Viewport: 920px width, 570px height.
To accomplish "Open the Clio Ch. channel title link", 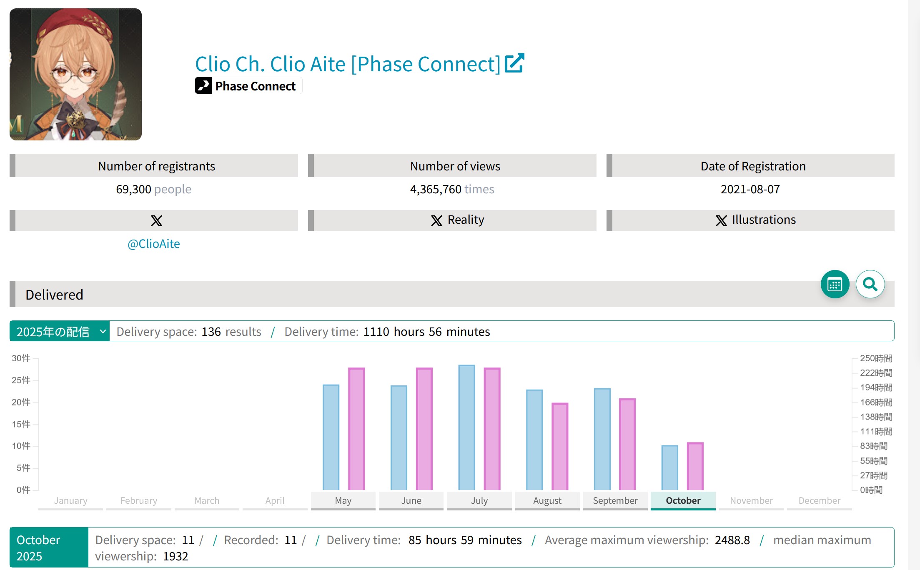I will tap(347, 64).
